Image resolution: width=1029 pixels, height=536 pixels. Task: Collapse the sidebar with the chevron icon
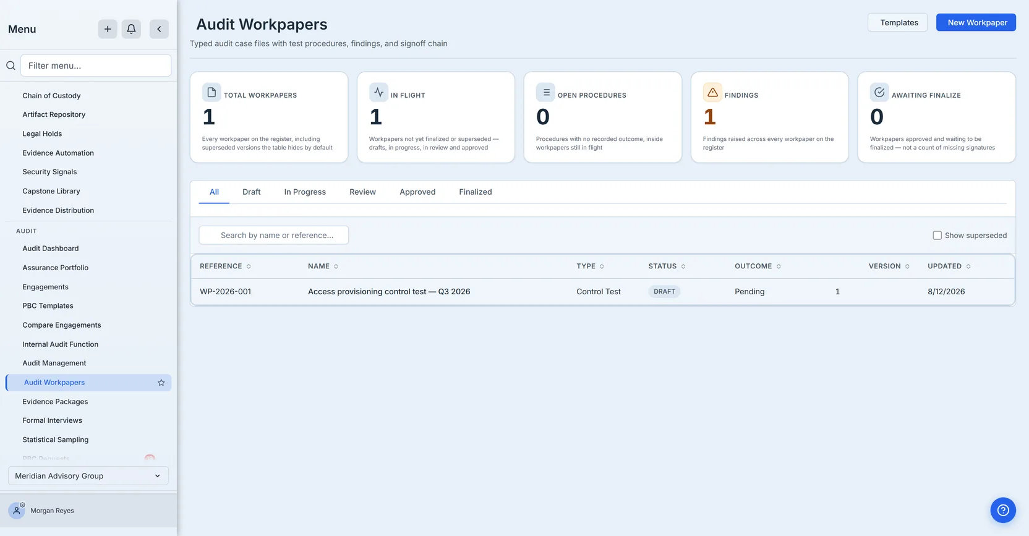pyautogui.click(x=159, y=29)
